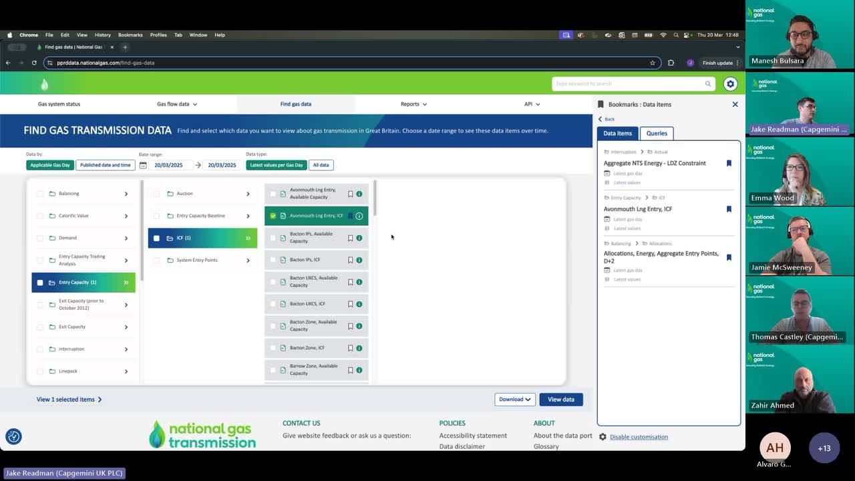Expand the System Entry Points folder arrow
Viewport: 855px width, 481px height.
[248, 260]
